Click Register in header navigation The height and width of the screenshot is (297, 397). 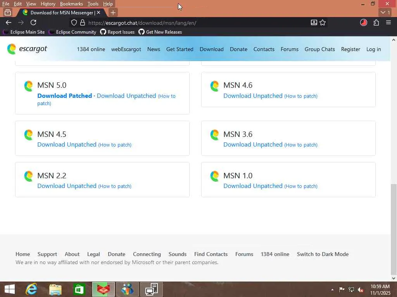click(350, 49)
